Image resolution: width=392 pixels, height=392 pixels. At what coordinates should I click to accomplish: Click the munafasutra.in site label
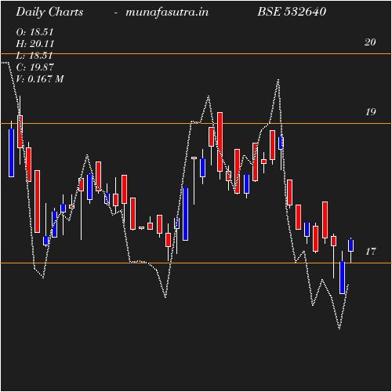pos(167,13)
